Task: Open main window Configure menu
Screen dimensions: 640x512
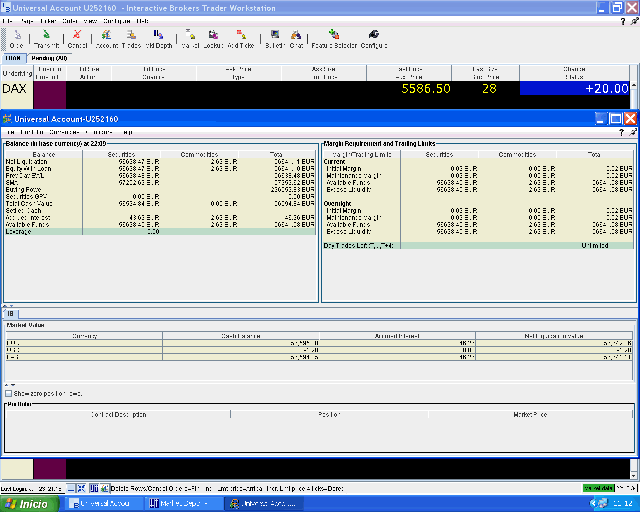Action: pyautogui.click(x=117, y=21)
